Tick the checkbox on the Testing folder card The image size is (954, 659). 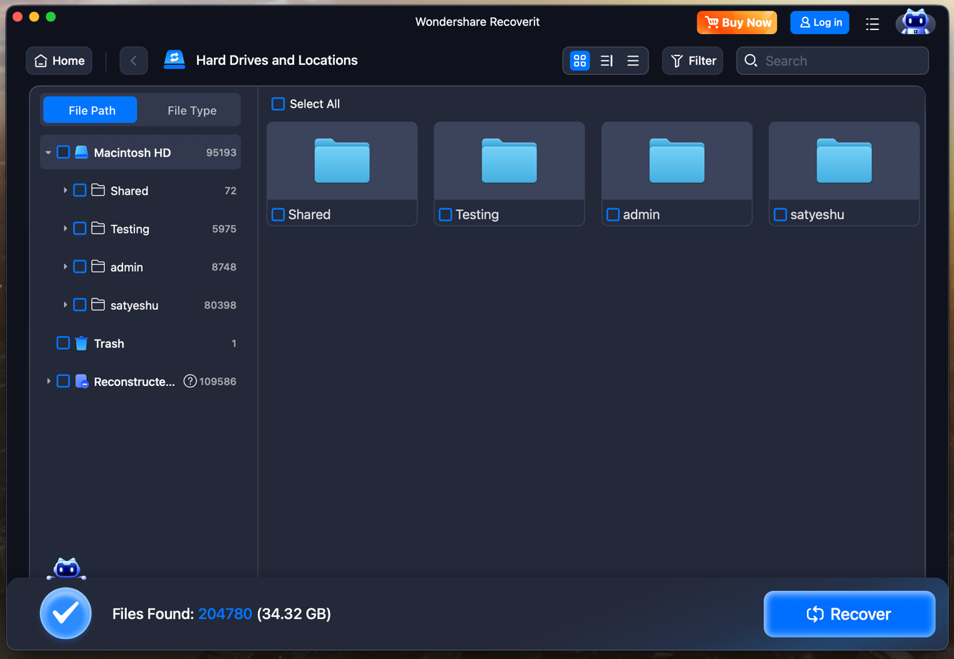point(445,214)
